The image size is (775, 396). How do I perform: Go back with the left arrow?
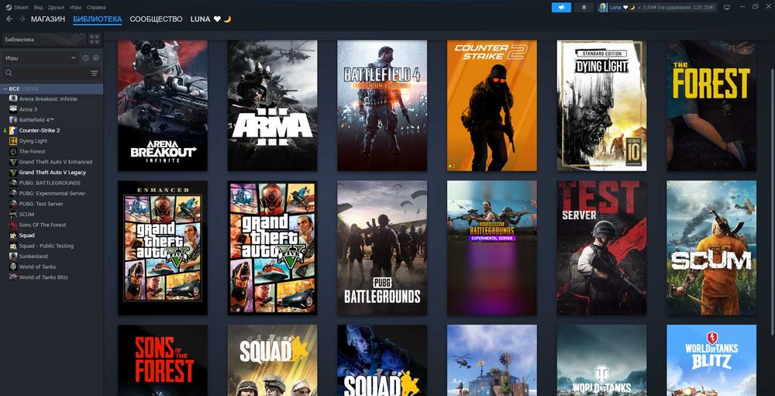[9, 19]
